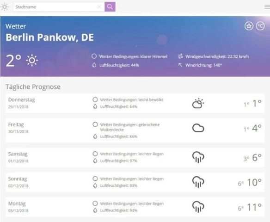The image size is (270, 222).
Task: Open the Freitag forecast row
Action: pos(135,130)
